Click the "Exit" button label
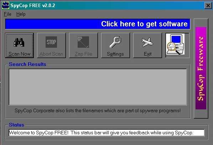The width and height of the screenshot is (213, 145). click(x=147, y=54)
